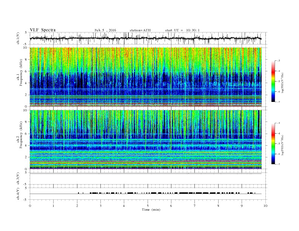Click the "-3" value on ch.1 colorbar
This screenshot has width=299, height=231.
(278, 61)
